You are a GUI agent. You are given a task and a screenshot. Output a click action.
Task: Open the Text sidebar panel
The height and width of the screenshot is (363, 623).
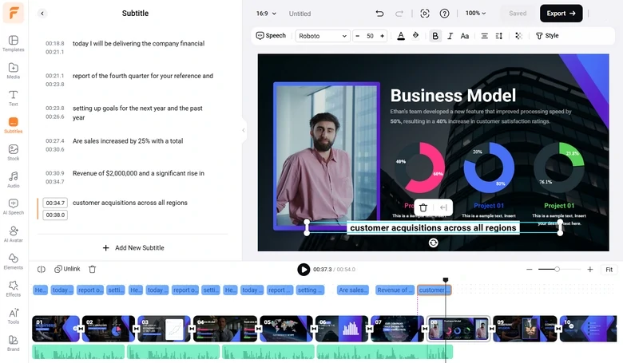point(13,98)
